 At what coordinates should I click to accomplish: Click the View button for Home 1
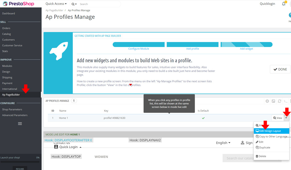278,118
